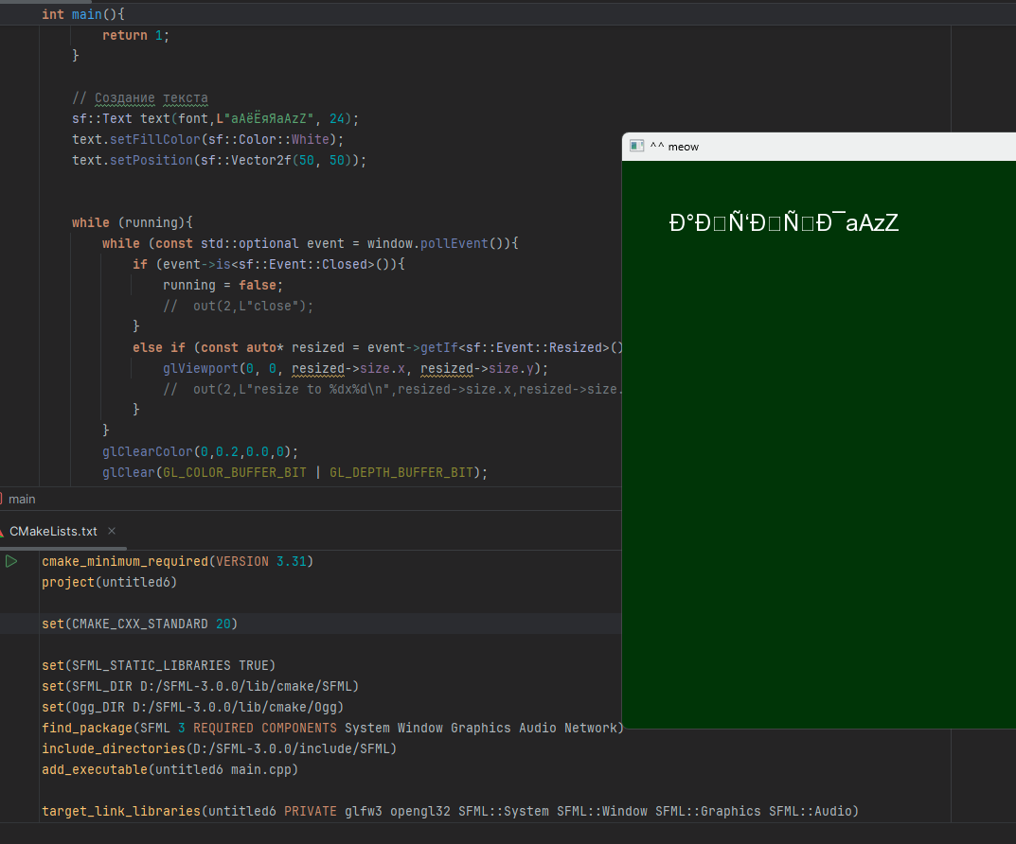
Task: Click the find_package(SFML 3 REQUIRED line
Action: [x=332, y=728]
